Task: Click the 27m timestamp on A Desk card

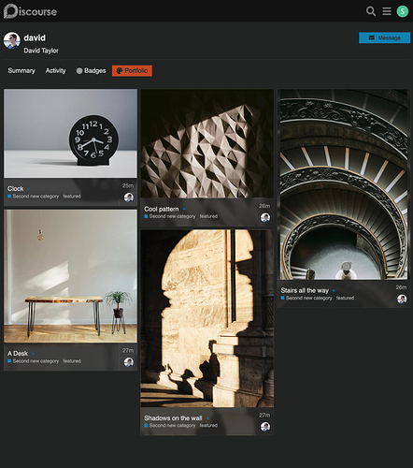Action: 128,350
